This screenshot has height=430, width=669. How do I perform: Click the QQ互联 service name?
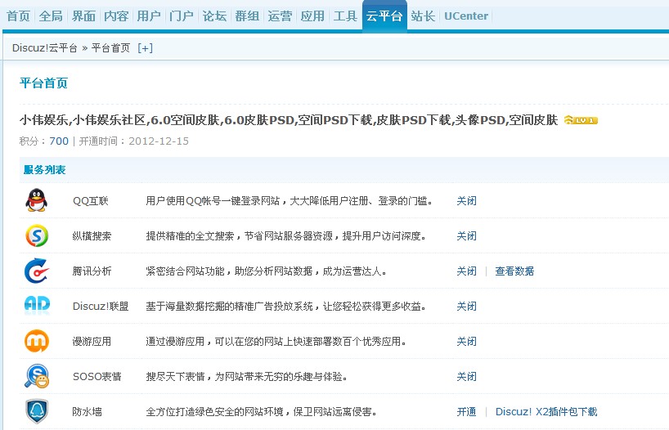click(91, 201)
